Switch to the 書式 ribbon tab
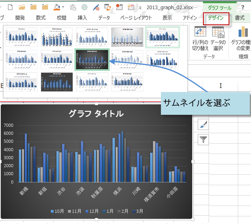 [240, 18]
